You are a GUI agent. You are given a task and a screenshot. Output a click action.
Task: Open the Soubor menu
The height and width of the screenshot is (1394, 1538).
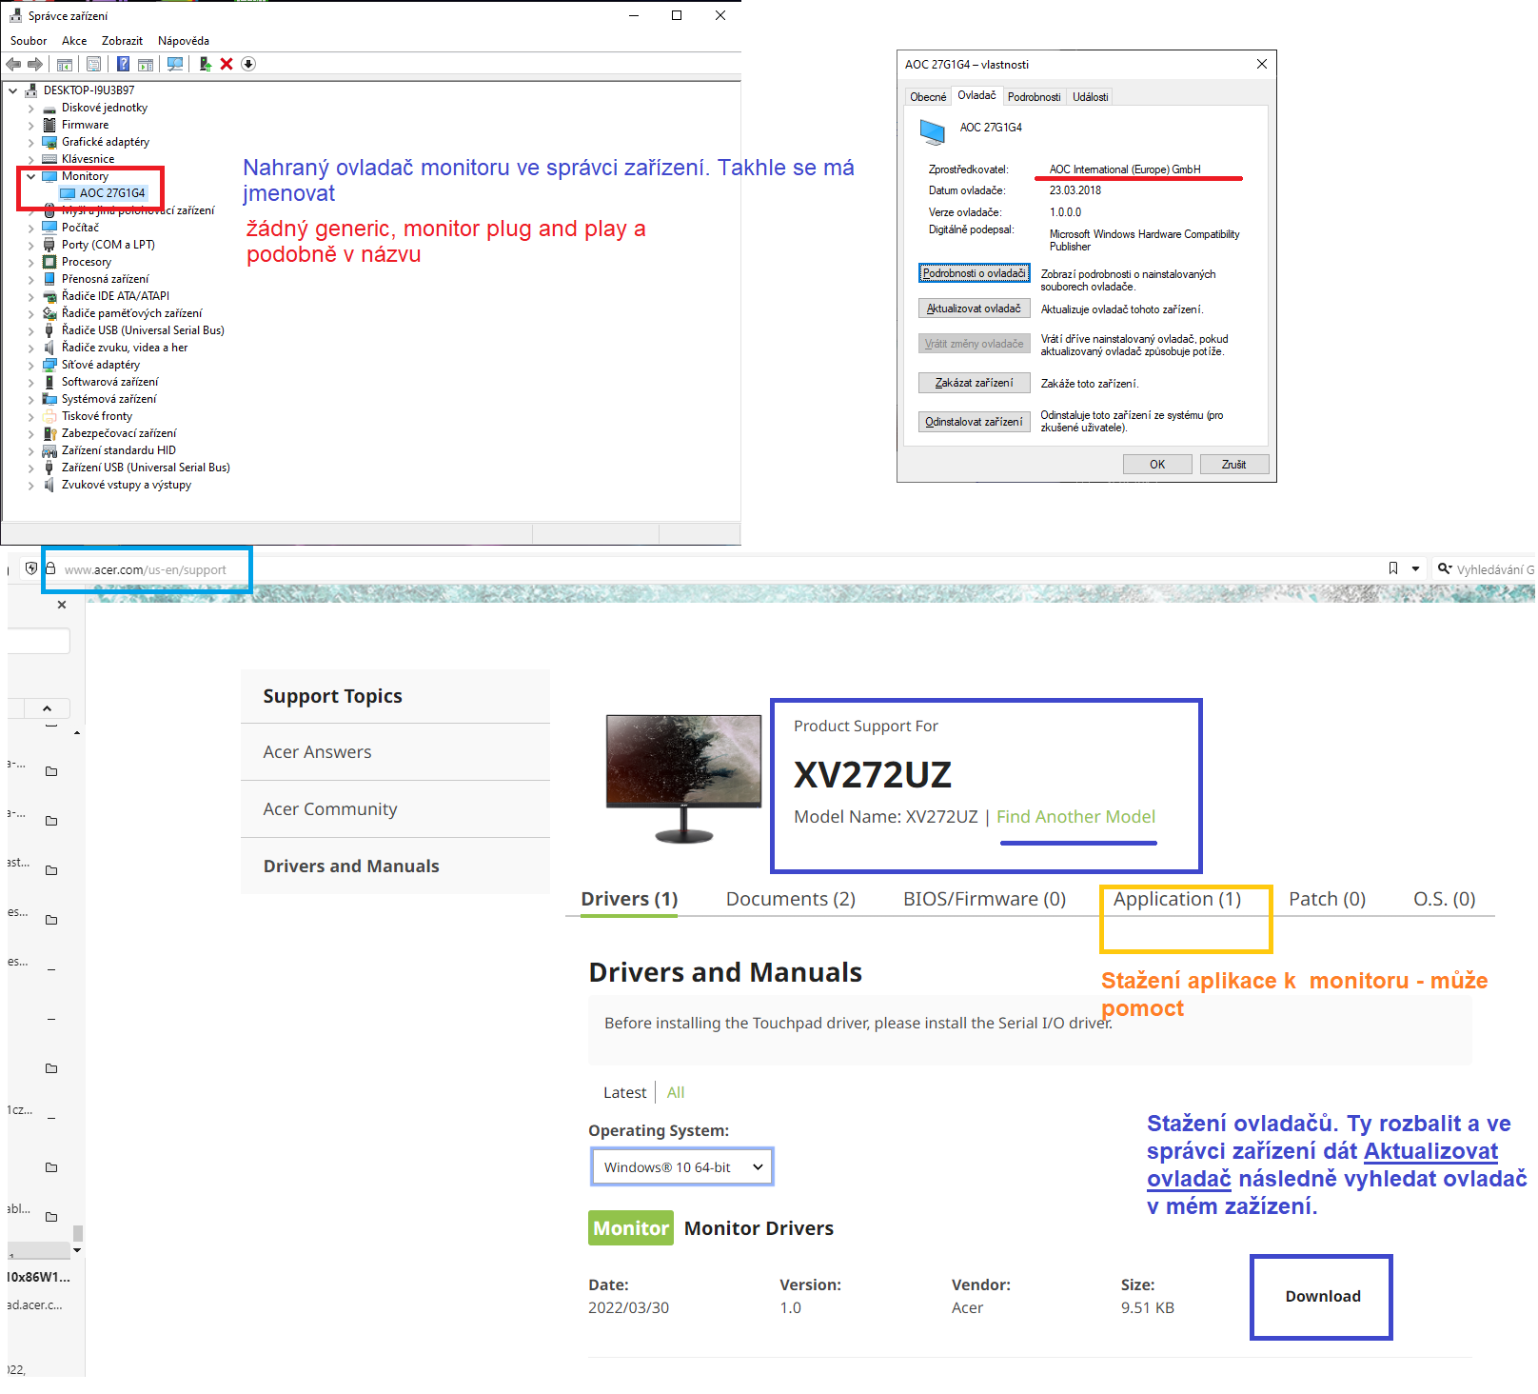(29, 41)
